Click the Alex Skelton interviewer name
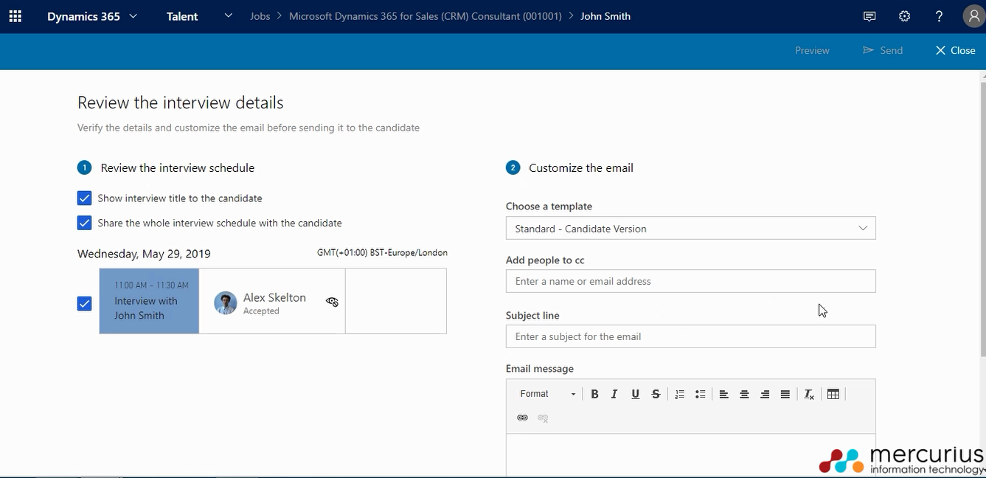986x478 pixels. click(274, 297)
